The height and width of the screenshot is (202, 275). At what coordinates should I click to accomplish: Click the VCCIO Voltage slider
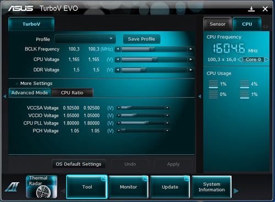(143, 115)
